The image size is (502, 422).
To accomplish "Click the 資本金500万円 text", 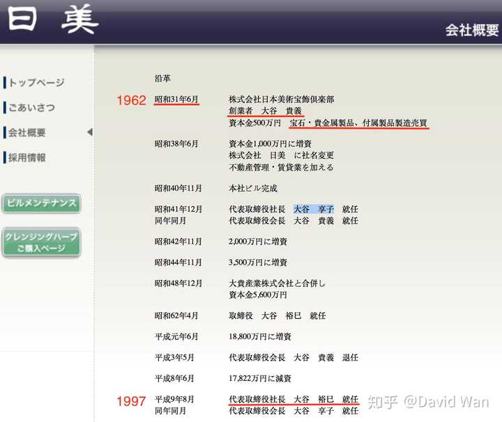I will [255, 123].
